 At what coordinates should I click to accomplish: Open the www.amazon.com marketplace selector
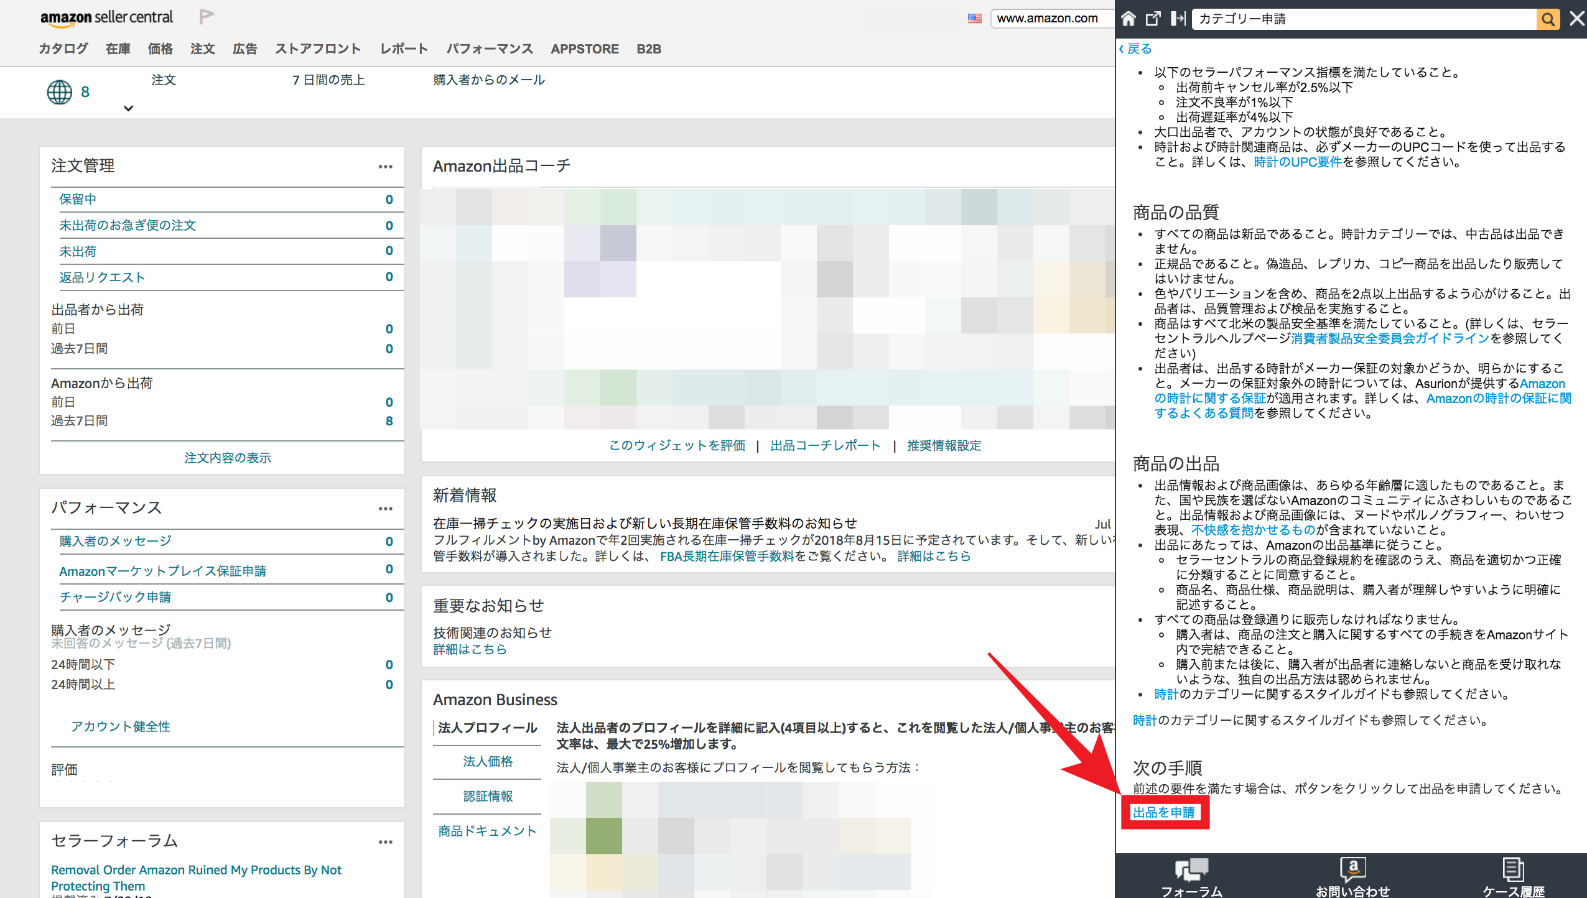coord(1051,19)
